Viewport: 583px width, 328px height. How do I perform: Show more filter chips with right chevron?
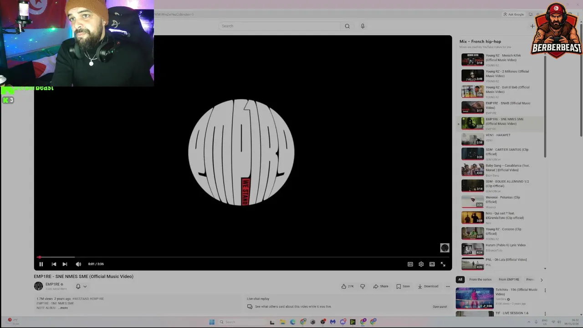pos(542,280)
